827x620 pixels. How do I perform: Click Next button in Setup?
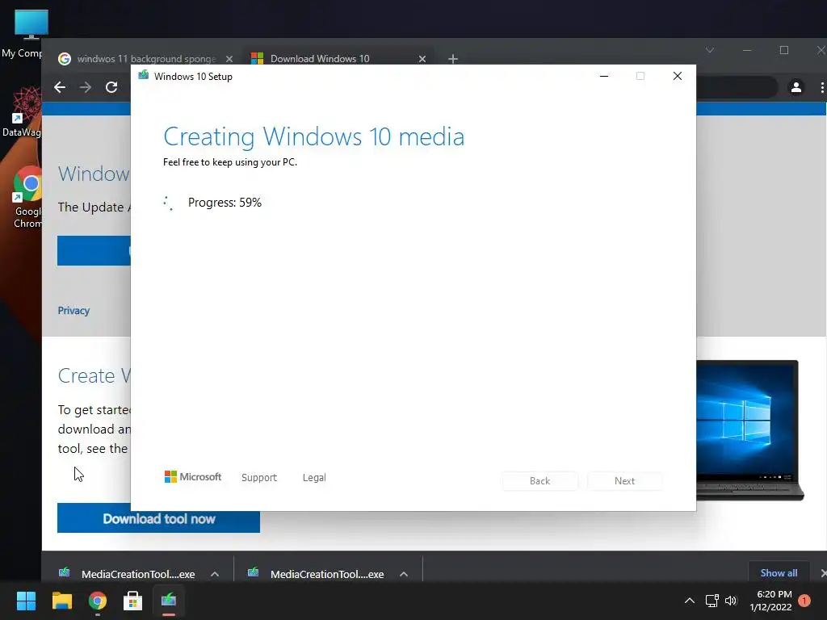coord(625,481)
